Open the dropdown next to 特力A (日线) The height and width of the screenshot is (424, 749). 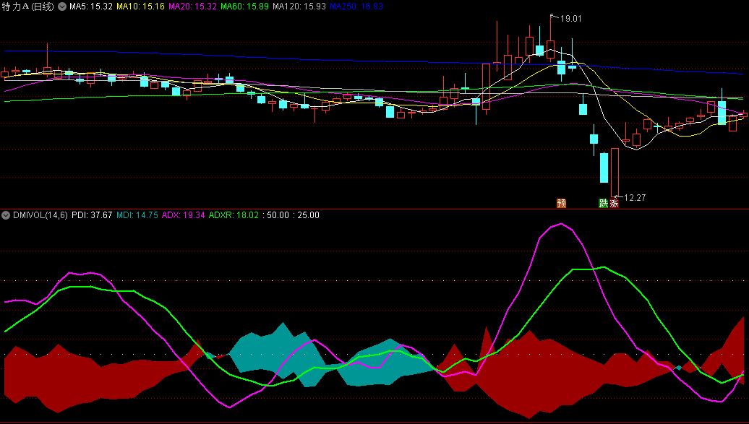point(61,7)
